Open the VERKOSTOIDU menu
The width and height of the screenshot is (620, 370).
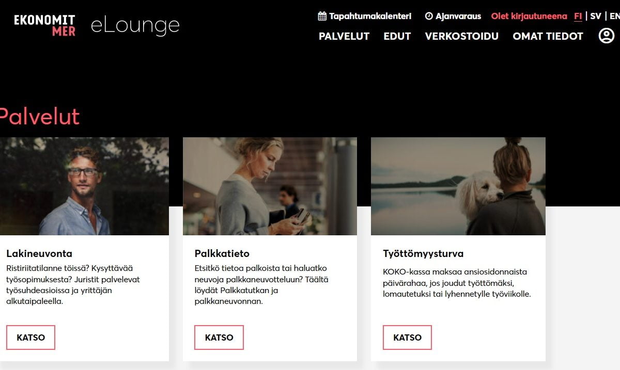pyautogui.click(x=462, y=36)
